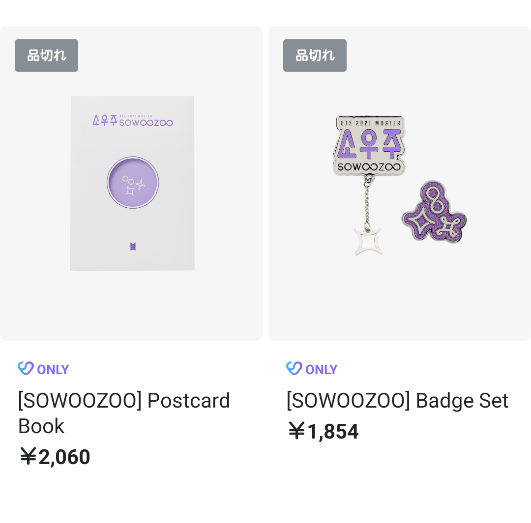
Task: Click the SOWOOZOO title logo on the postcard book cover
Action: 133,121
